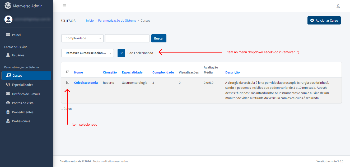Click the Adicionar Curso button

point(324,21)
